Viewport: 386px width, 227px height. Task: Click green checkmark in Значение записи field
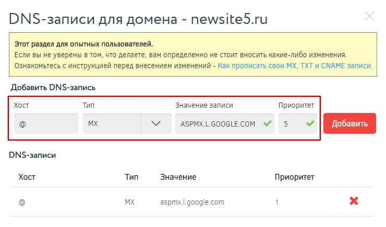268,124
